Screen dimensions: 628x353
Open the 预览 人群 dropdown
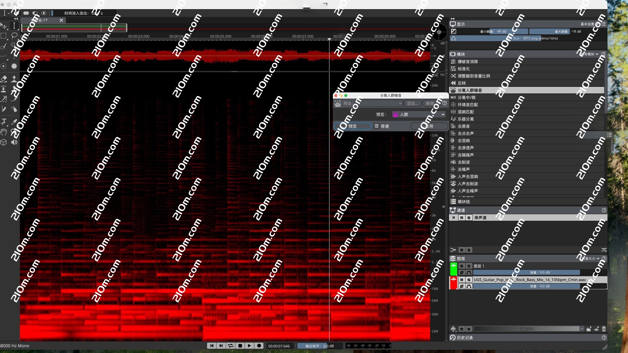coord(419,114)
